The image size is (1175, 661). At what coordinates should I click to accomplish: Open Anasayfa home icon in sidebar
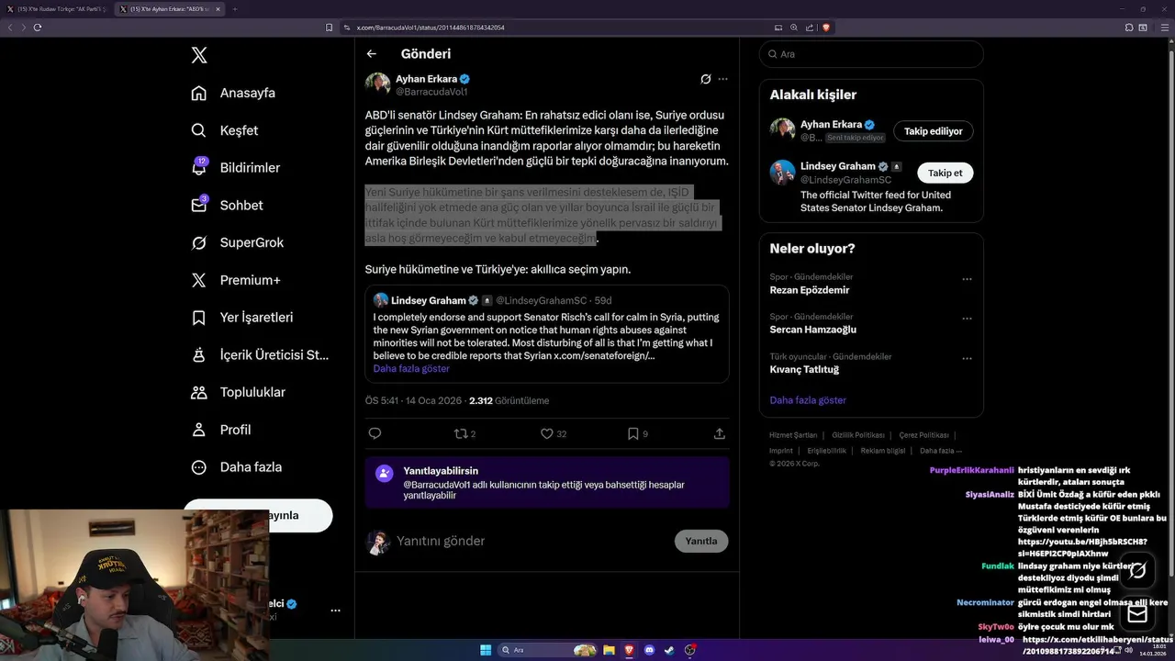point(198,93)
